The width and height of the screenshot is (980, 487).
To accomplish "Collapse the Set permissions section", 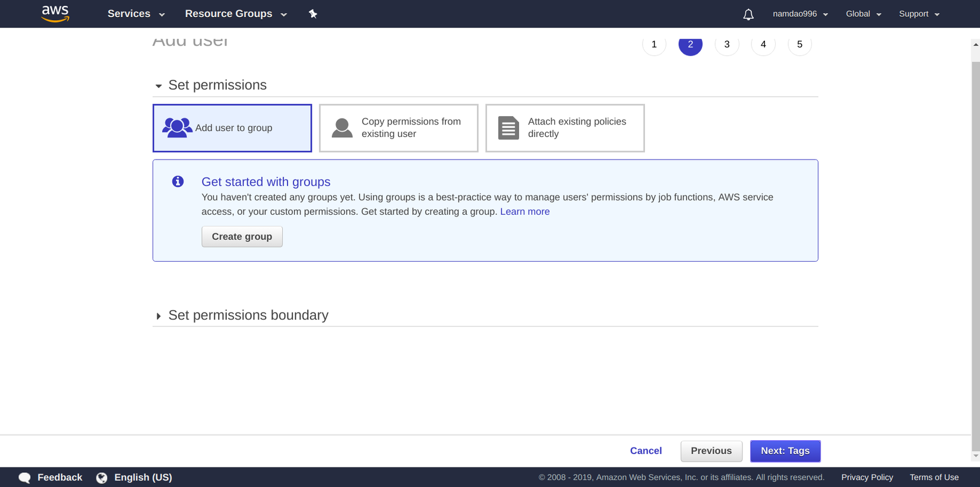I will (x=210, y=85).
